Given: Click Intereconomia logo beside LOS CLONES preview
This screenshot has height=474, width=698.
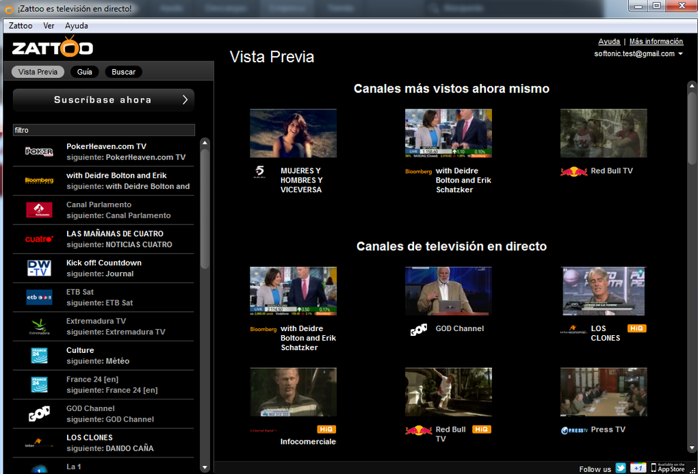Looking at the screenshot, I should (x=574, y=330).
